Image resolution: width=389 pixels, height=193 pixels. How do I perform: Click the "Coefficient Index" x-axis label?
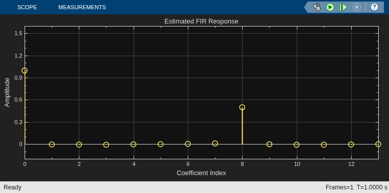201,173
